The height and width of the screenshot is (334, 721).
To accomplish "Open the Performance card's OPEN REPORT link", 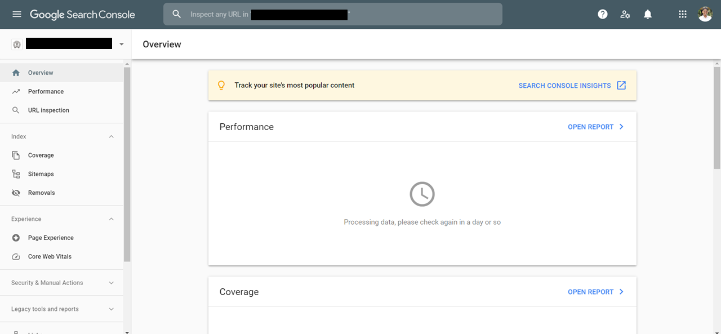I will pyautogui.click(x=590, y=127).
